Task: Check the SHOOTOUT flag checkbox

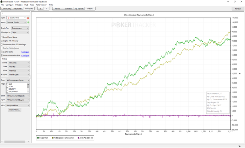Action: point(7,92)
